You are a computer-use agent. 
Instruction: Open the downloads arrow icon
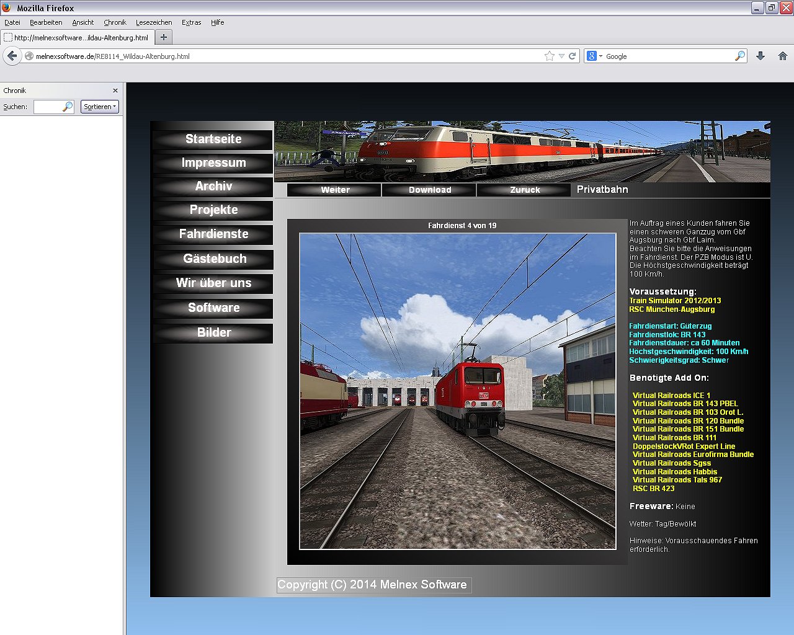761,56
